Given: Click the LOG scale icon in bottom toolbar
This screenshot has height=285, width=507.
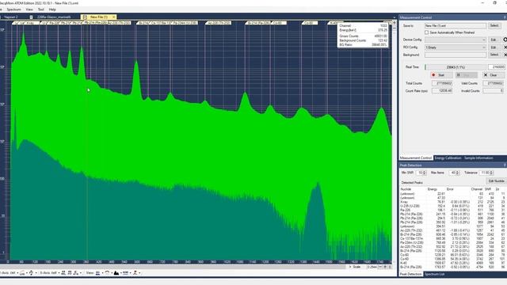Looking at the screenshot, I should click(22, 273).
